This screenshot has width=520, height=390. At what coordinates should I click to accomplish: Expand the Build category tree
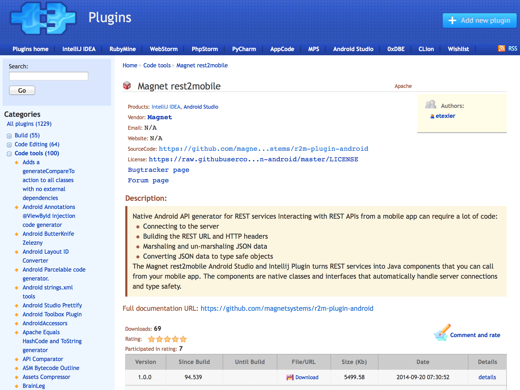tap(9, 136)
